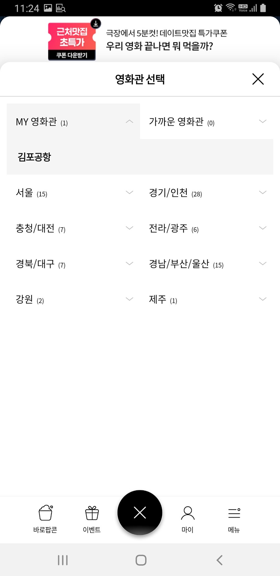This screenshot has width=280, height=576.
Task: Tap the Android home navigation icon
Action: tap(141, 560)
